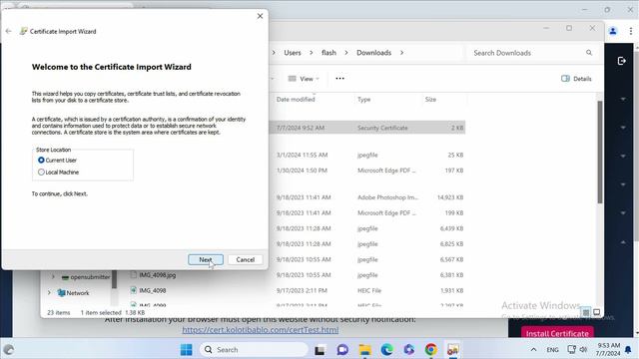Open the Copilot icon on taskbar
This screenshot has height=359, width=639.
(409, 350)
